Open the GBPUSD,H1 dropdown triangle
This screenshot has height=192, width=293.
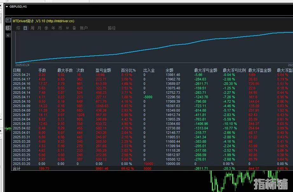pos(7,7)
